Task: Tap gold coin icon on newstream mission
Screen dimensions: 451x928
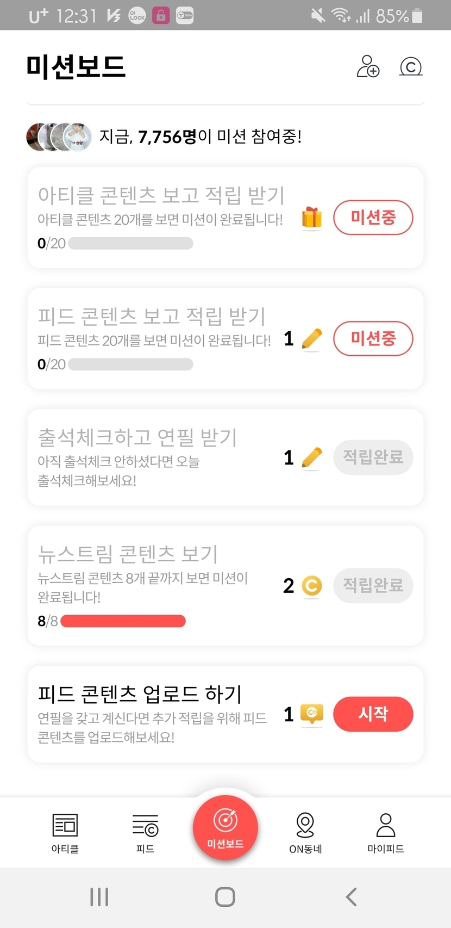Action: [x=311, y=586]
